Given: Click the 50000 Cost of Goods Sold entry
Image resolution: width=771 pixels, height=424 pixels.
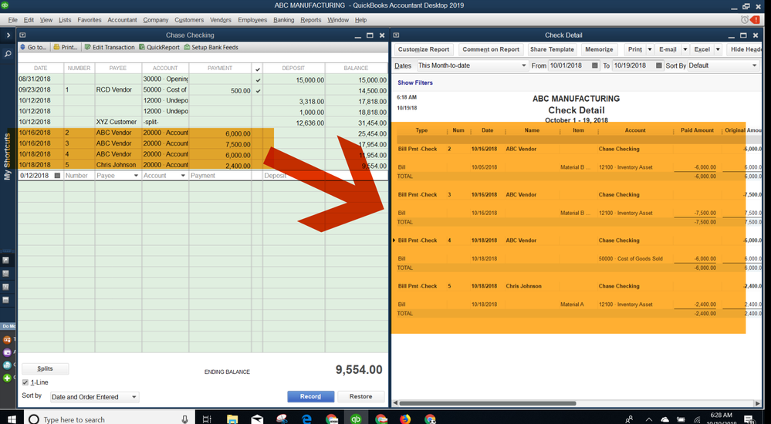Looking at the screenshot, I should (631, 258).
